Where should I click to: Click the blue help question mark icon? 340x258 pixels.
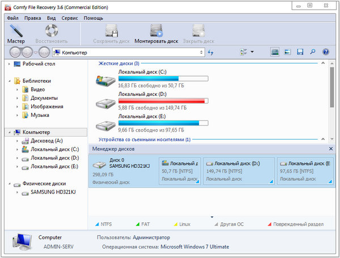point(326,52)
